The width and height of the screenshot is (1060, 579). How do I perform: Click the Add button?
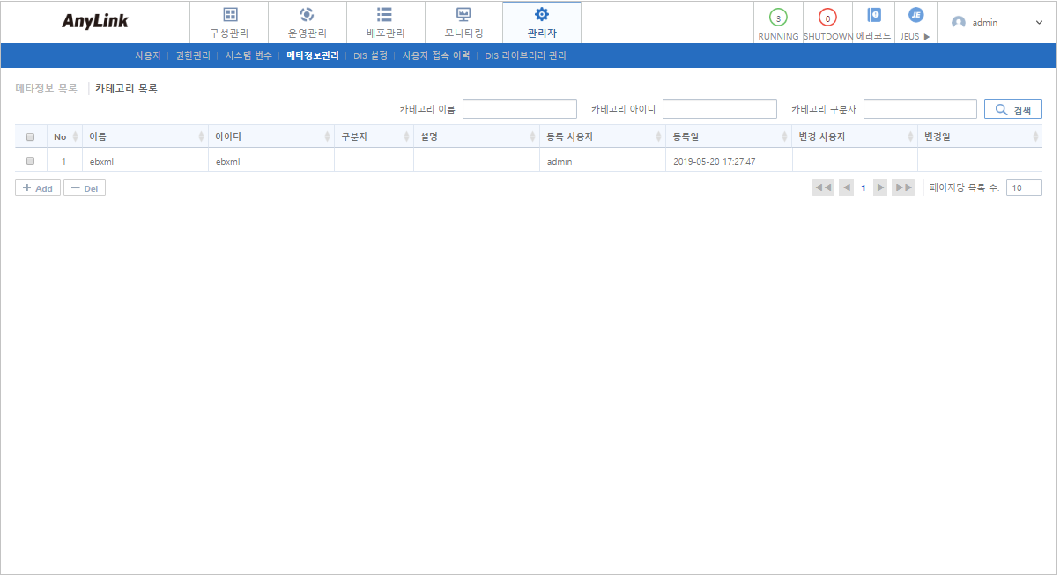click(38, 188)
